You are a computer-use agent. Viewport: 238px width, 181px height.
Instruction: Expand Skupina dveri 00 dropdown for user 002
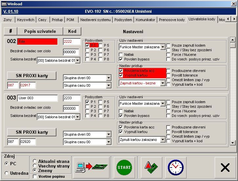[109, 78]
